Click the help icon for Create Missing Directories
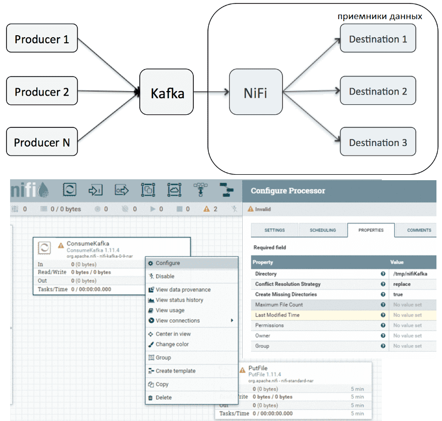 coord(383,295)
